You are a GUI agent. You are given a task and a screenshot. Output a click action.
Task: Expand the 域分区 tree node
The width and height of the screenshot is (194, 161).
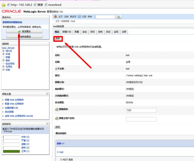pyautogui.click(x=3, y=51)
